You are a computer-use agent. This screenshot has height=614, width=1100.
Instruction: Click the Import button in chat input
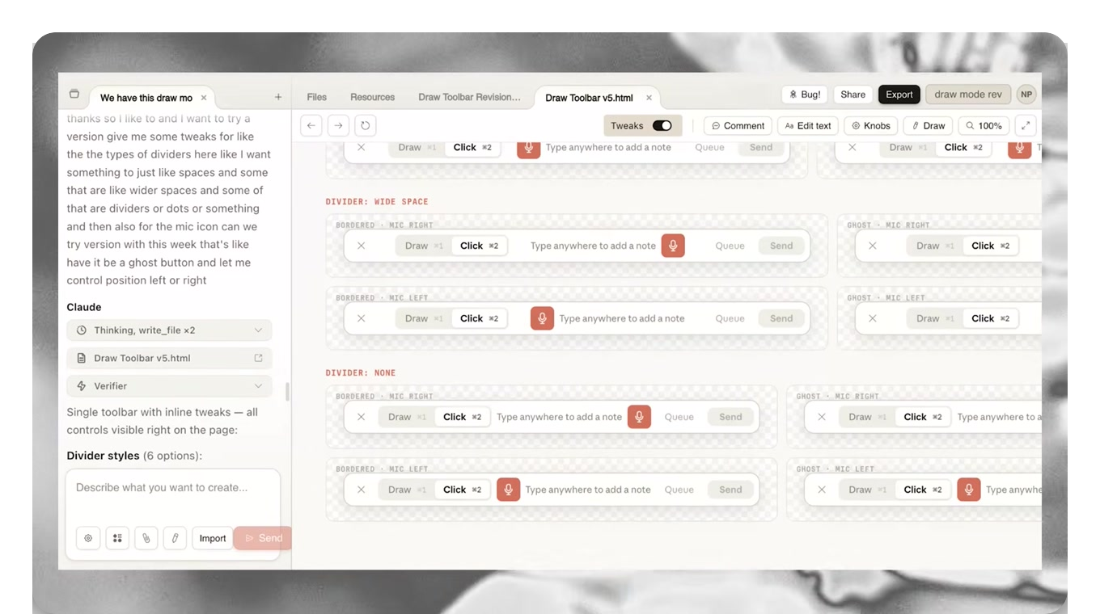213,538
